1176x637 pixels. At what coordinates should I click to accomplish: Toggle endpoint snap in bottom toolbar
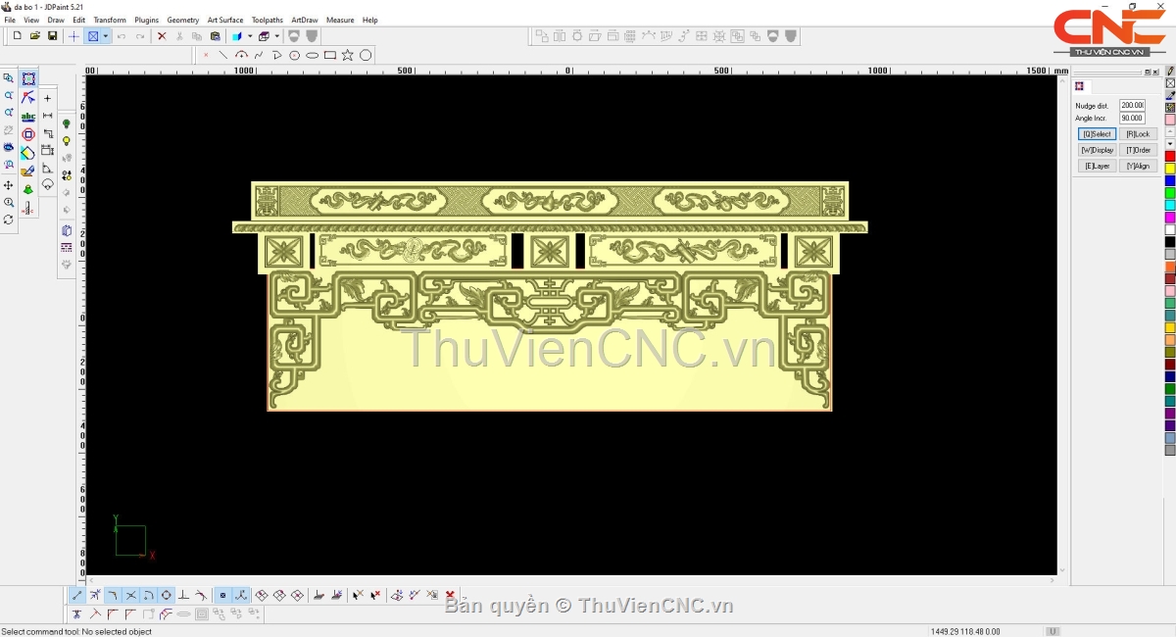pyautogui.click(x=77, y=595)
